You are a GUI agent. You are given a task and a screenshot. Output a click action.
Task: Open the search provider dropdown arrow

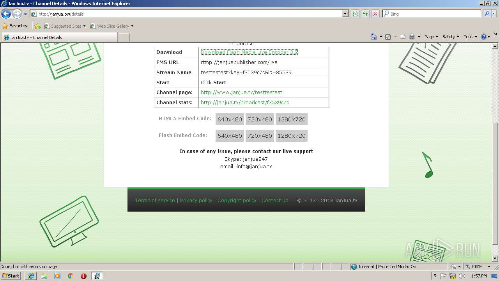click(x=494, y=14)
